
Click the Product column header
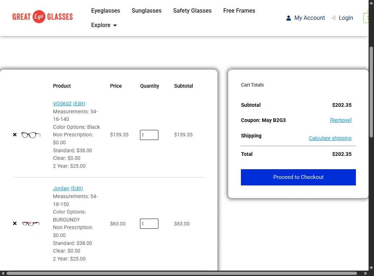[x=62, y=86]
